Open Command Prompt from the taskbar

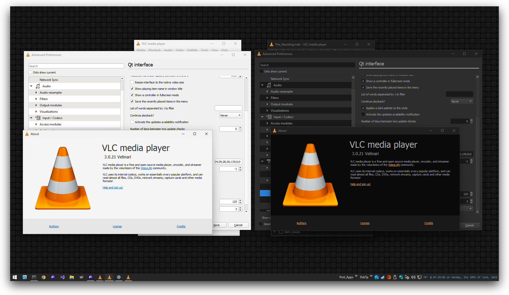[x=34, y=277]
